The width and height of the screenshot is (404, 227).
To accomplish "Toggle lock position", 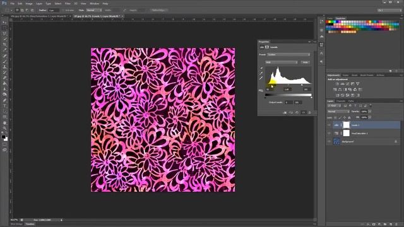I will pos(345,118).
